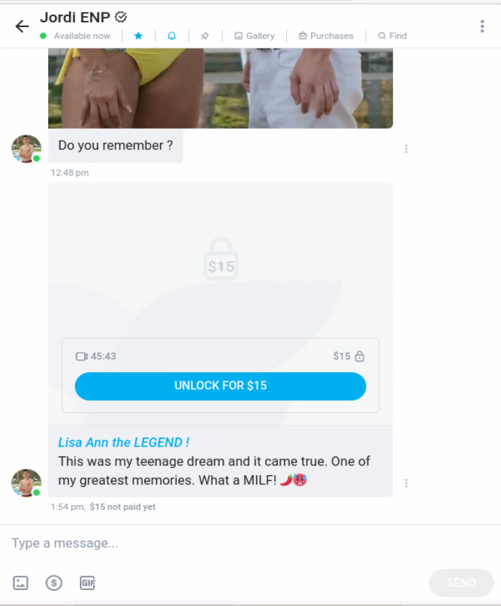The height and width of the screenshot is (606, 501).
Task: Open Find in conversation
Action: 392,36
